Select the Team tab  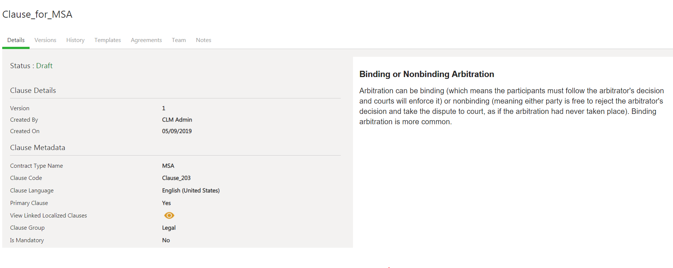(x=179, y=40)
